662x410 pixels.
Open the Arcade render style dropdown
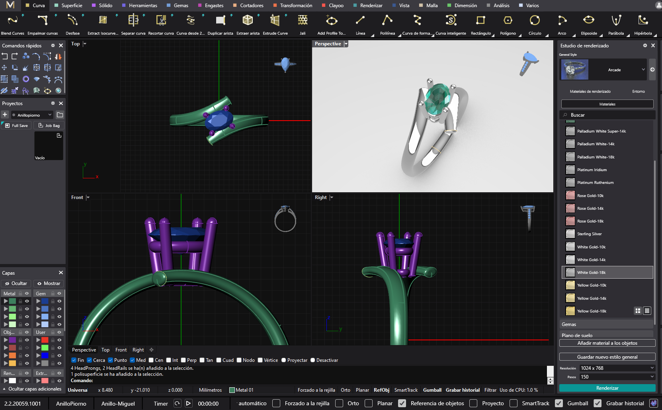[643, 70]
